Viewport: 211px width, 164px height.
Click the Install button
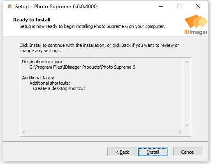(x=153, y=152)
